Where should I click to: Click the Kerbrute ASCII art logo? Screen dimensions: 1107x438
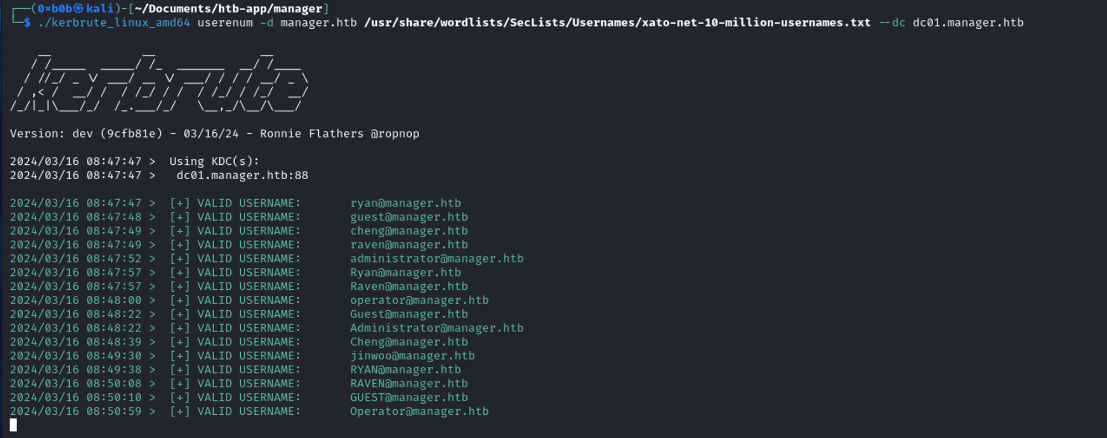point(159,83)
